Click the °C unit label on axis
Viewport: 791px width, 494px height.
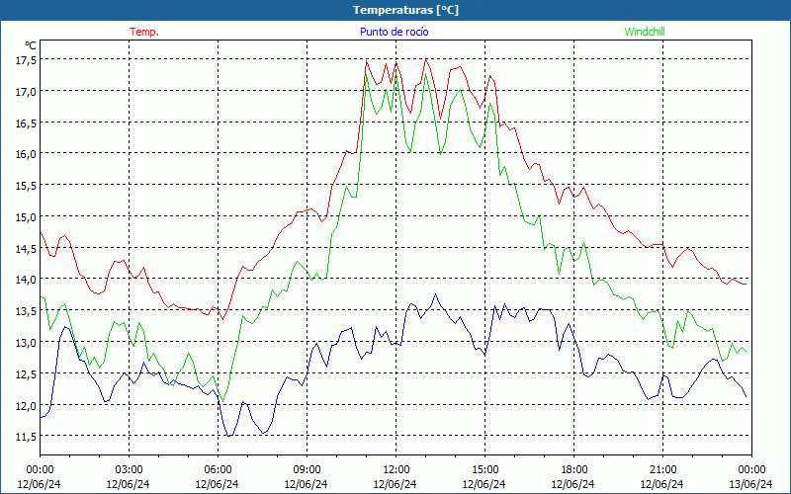(31, 45)
